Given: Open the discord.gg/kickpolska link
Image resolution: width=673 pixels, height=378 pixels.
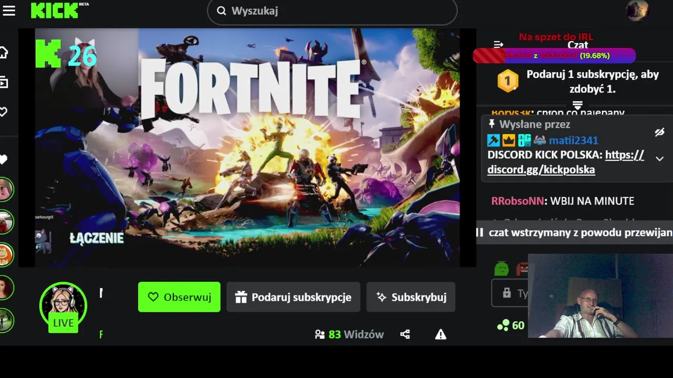Looking at the screenshot, I should [565, 162].
